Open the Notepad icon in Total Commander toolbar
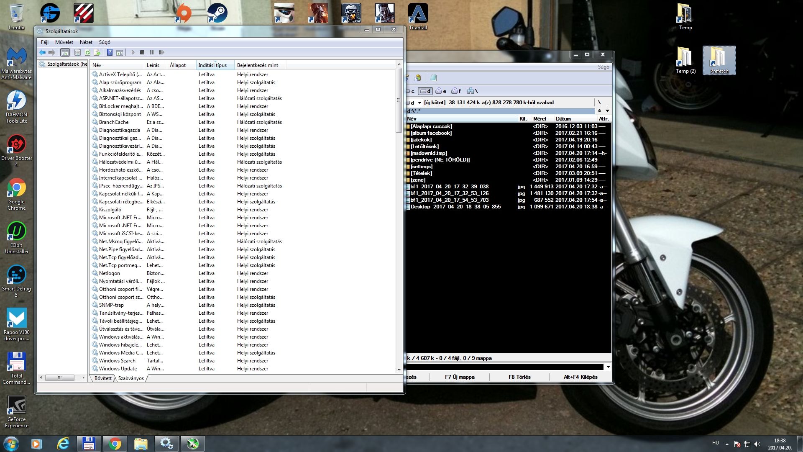The height and width of the screenshot is (452, 803). coord(433,78)
